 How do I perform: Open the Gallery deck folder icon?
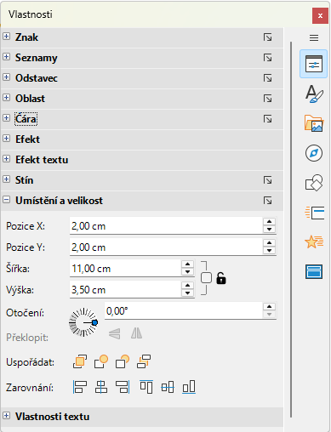[314, 123]
